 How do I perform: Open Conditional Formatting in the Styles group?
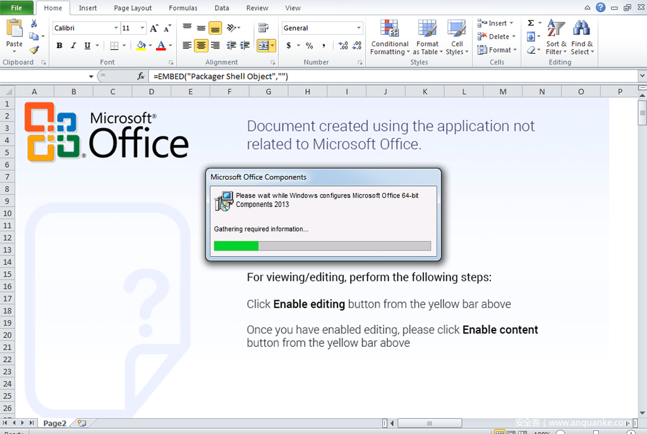[390, 37]
